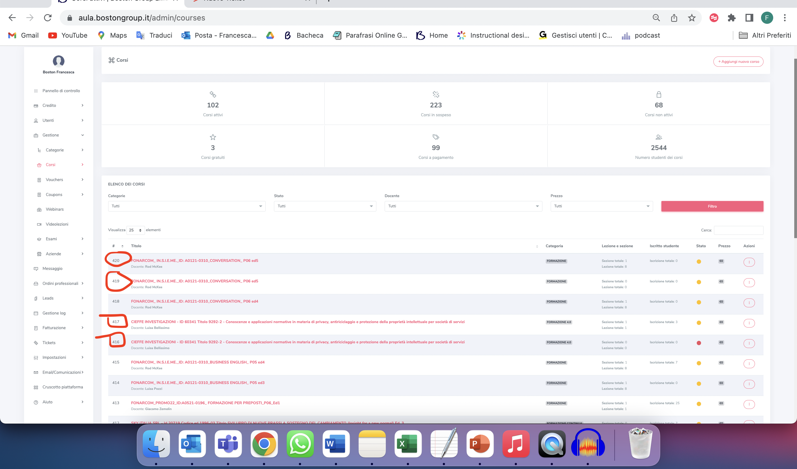797x469 pixels.
Task: Click the red status dot of course 416
Action: [699, 343]
